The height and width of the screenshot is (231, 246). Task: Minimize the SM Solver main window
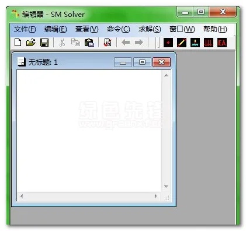click(185, 12)
